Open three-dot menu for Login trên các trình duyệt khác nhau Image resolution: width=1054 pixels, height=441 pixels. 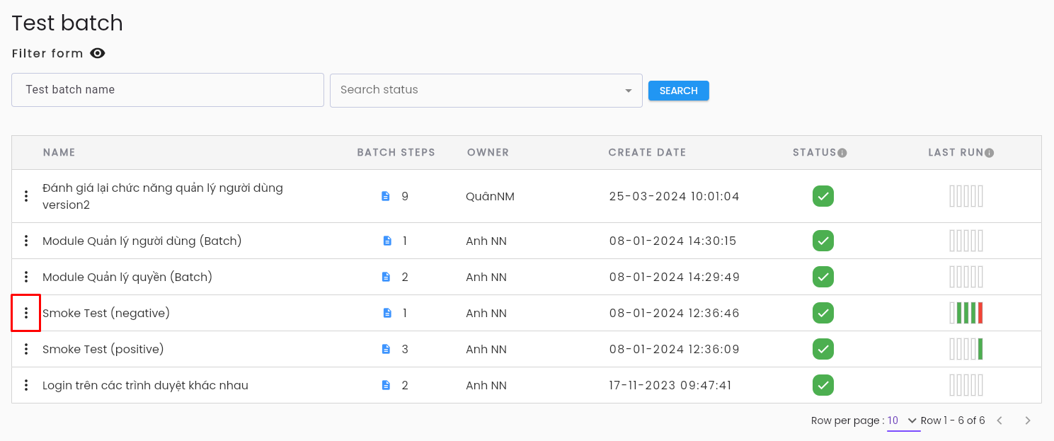pos(26,385)
